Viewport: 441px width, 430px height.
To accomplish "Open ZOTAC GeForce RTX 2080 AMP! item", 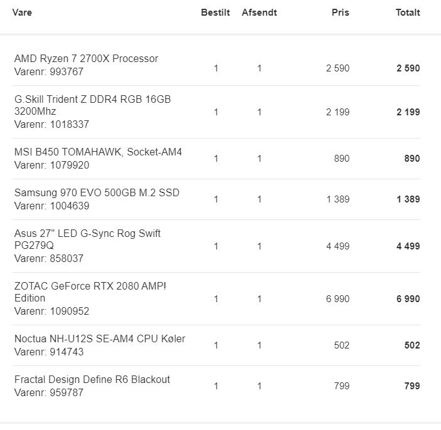I will coord(90,291).
